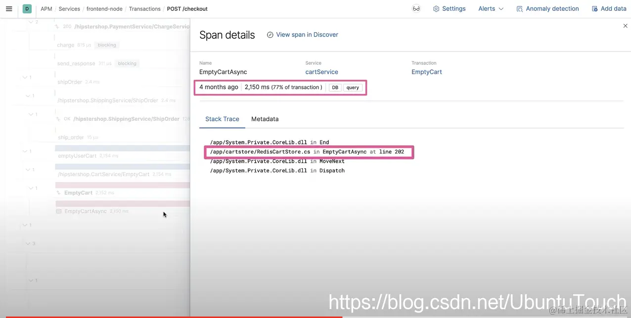The height and width of the screenshot is (318, 631).
Task: Open View span in Discover link
Action: [x=307, y=35]
